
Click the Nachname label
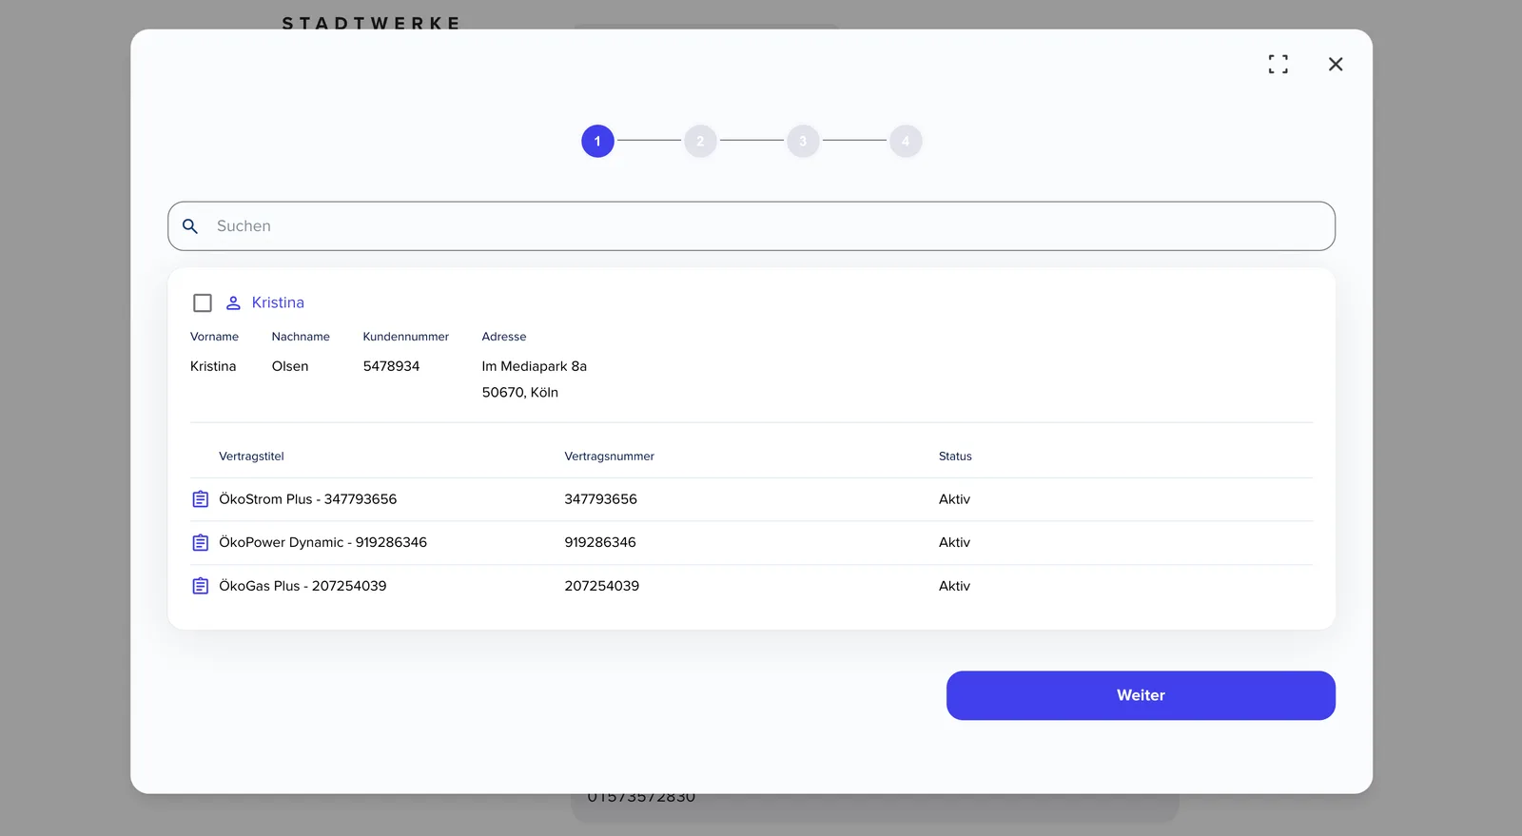coord(301,337)
